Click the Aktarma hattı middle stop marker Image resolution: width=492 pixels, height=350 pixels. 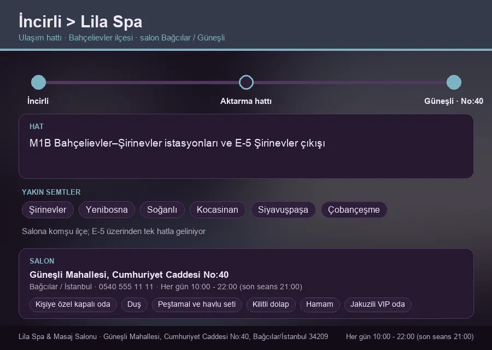point(246,82)
